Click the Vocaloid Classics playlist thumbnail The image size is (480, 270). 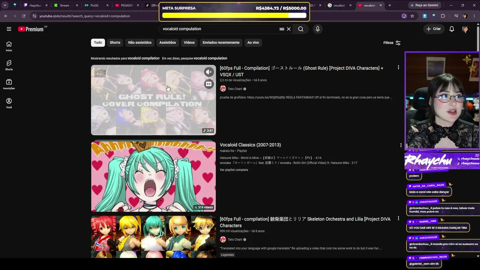[x=153, y=176]
